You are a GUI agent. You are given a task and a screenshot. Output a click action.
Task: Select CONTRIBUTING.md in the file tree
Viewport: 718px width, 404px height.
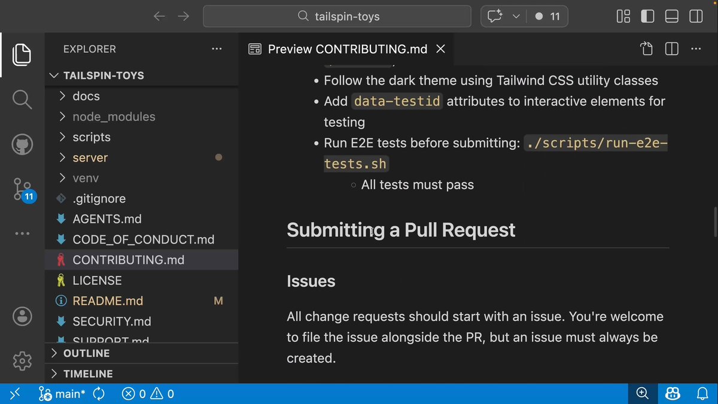[141, 260]
